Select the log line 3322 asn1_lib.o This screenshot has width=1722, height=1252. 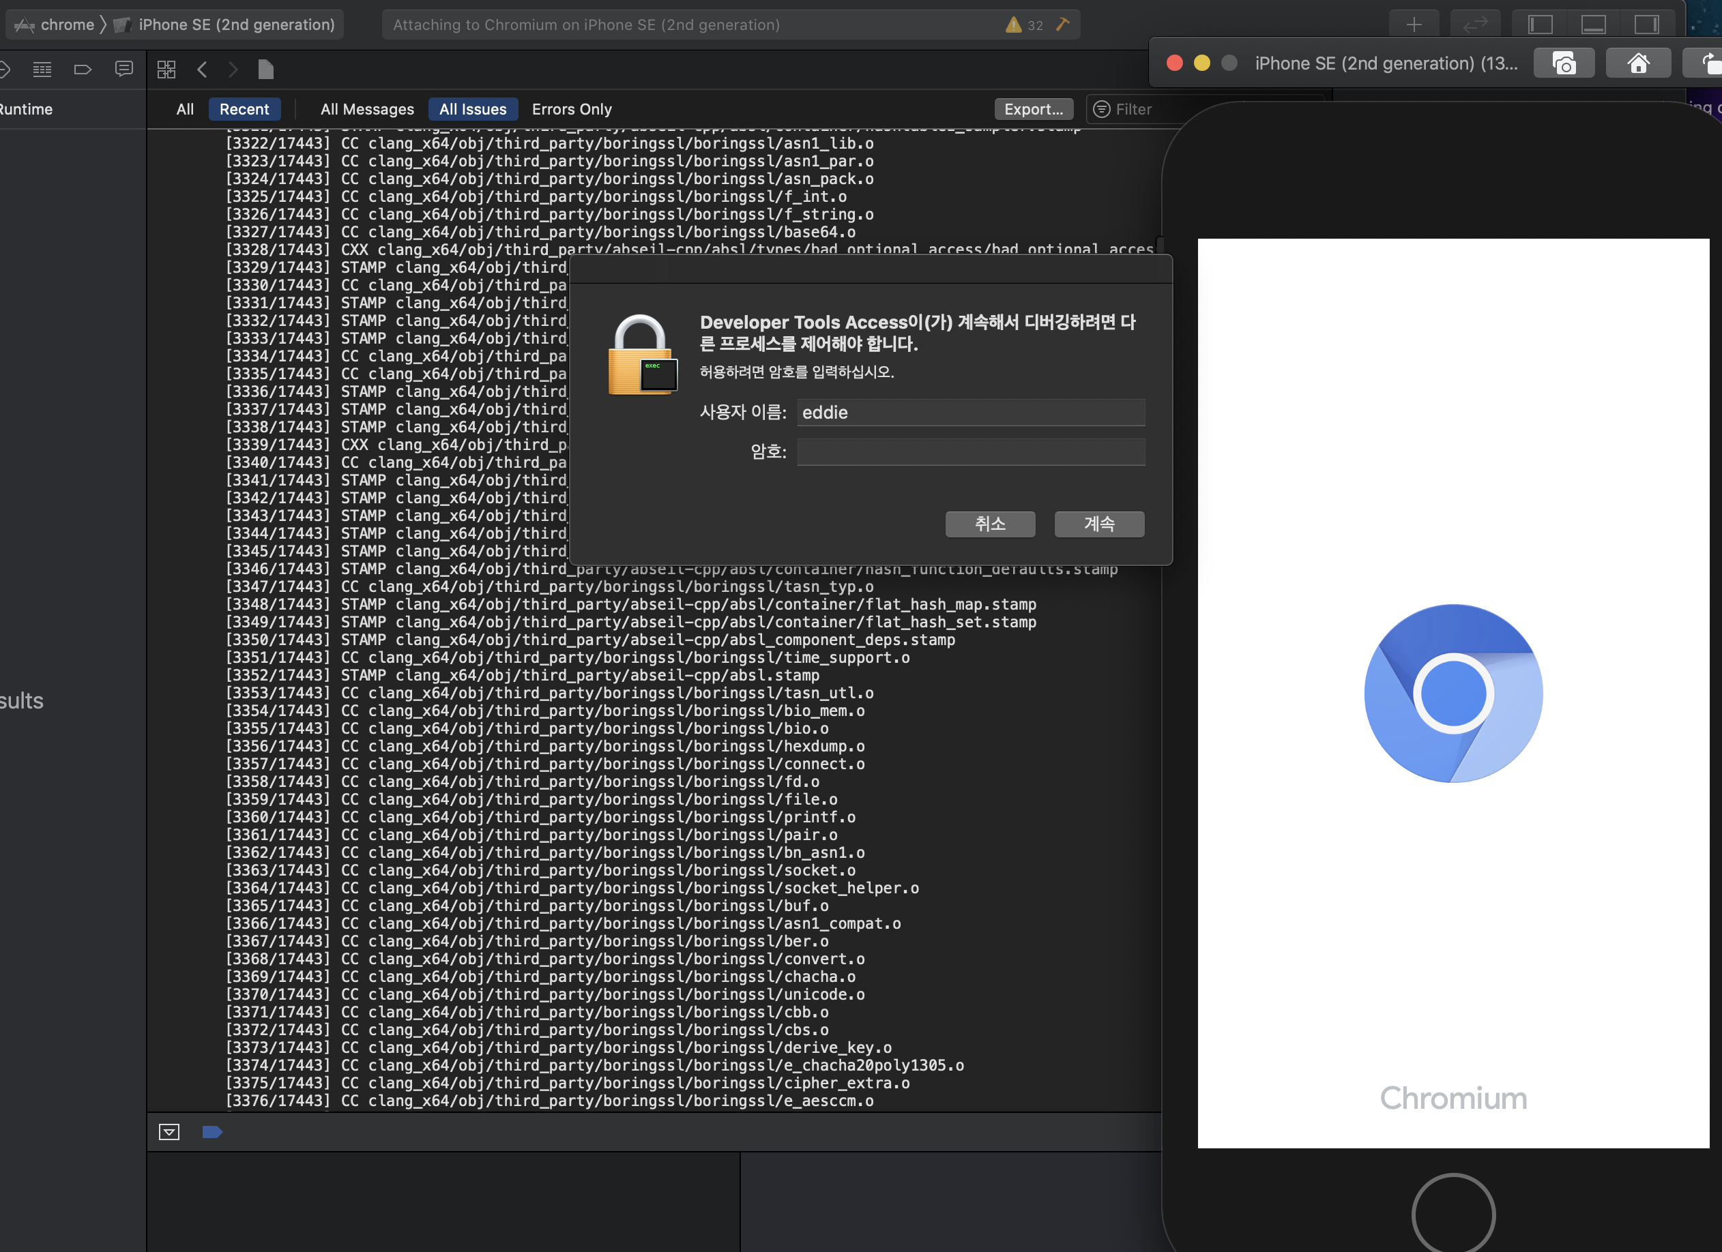[550, 143]
